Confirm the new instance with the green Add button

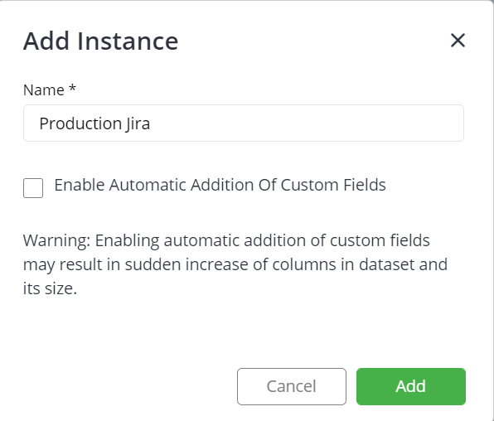[x=411, y=386]
